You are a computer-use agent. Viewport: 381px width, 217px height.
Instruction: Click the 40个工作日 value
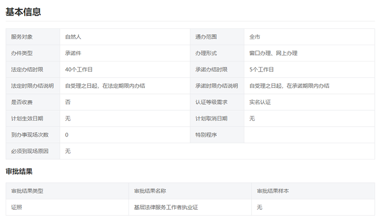[79, 70]
